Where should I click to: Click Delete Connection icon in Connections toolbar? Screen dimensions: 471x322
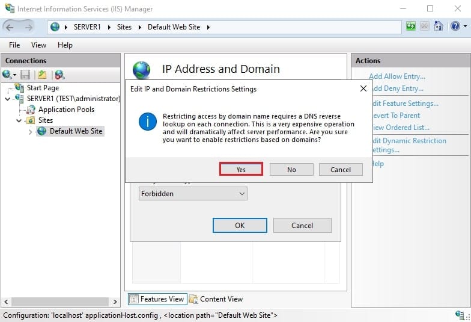[x=60, y=75]
